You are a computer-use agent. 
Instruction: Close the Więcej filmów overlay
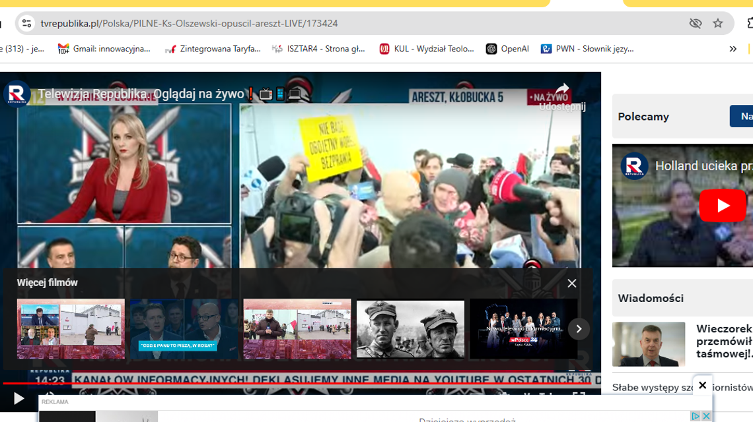tap(572, 283)
